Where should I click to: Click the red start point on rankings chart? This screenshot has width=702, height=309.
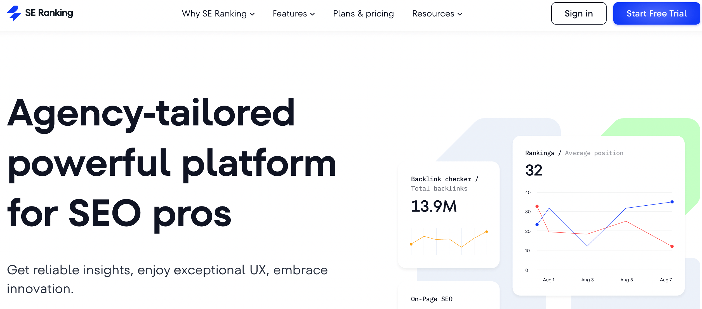[537, 206]
